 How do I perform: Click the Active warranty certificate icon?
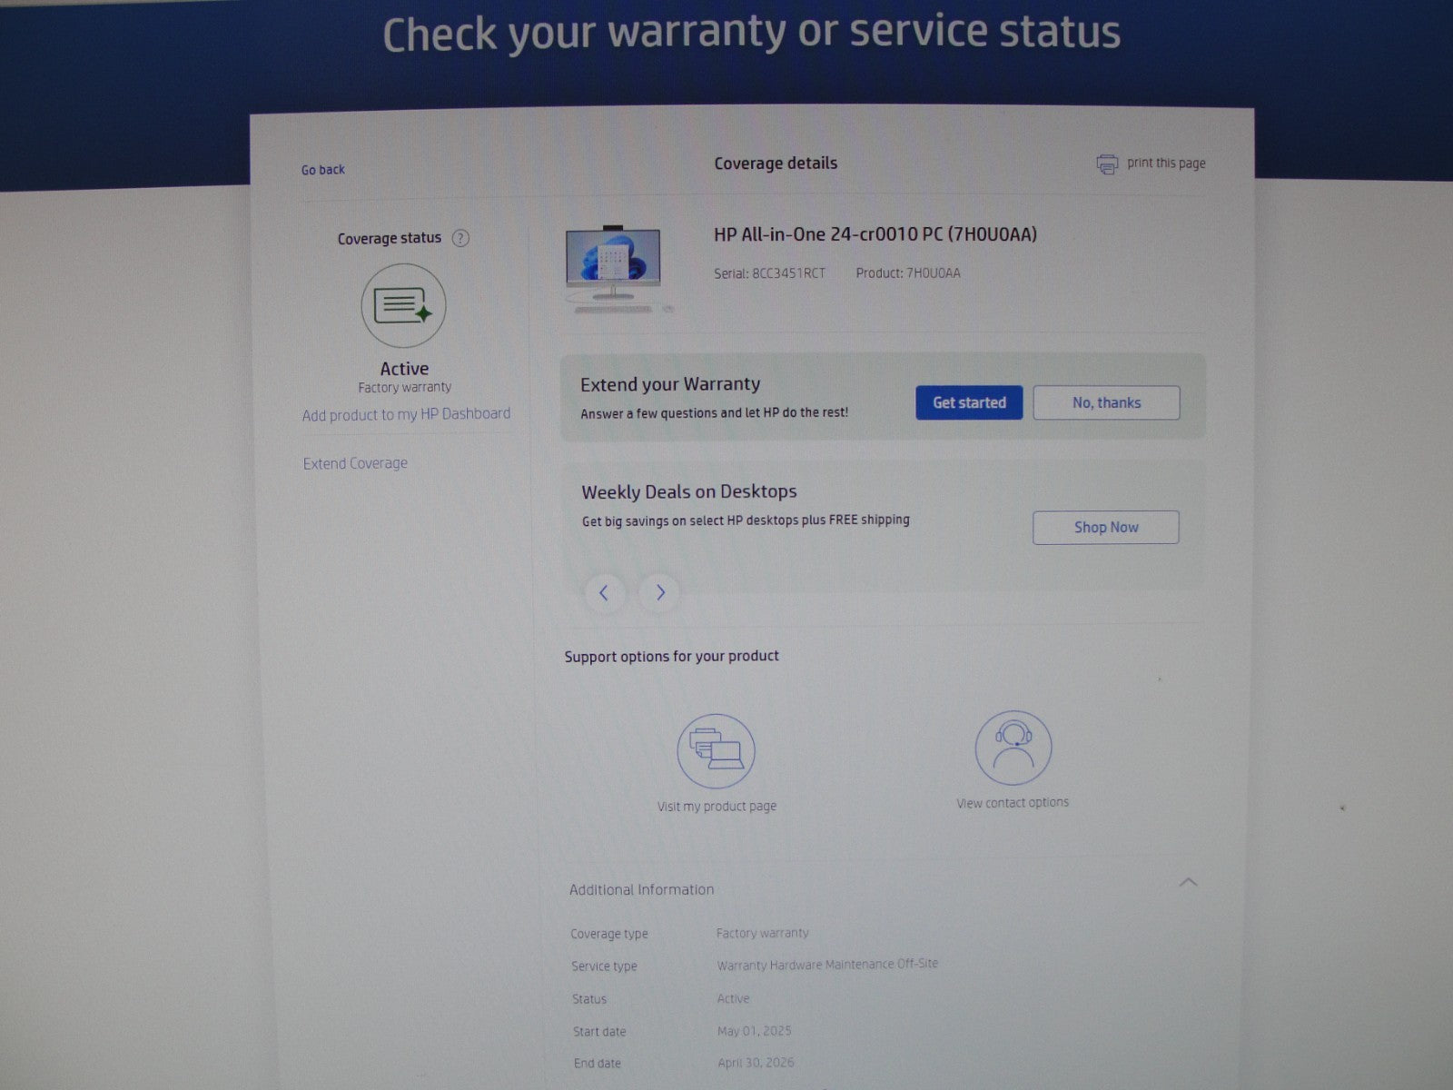[403, 306]
